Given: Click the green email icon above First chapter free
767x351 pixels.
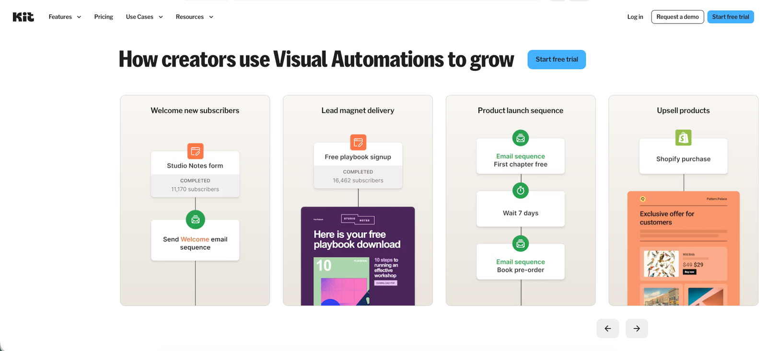Looking at the screenshot, I should (x=521, y=138).
